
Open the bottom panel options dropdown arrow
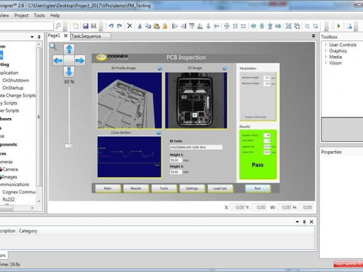pos(297,222)
